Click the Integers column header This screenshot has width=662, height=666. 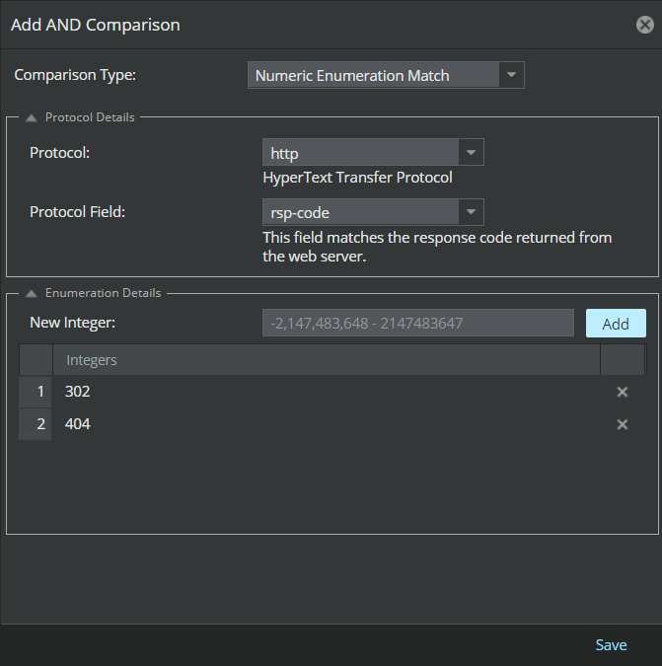tap(327, 360)
